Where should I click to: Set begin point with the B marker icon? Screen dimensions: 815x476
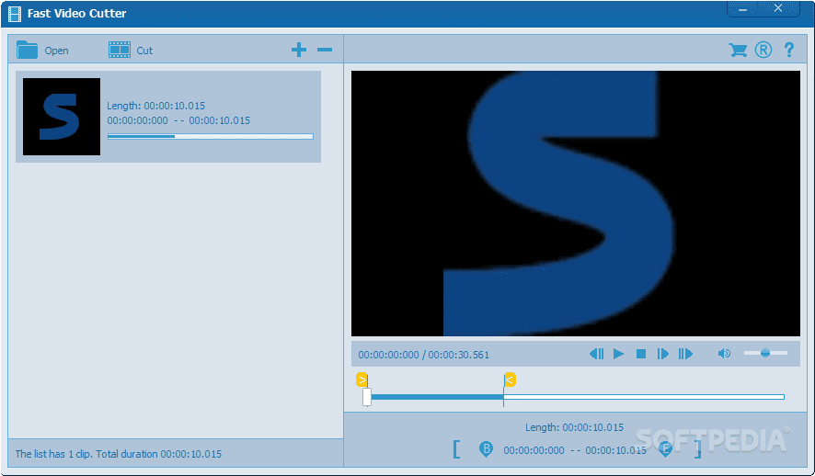click(486, 449)
